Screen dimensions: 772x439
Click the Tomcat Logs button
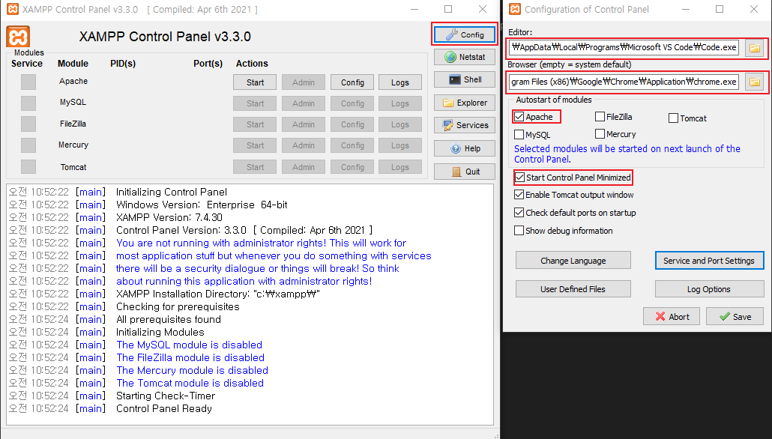pos(399,167)
